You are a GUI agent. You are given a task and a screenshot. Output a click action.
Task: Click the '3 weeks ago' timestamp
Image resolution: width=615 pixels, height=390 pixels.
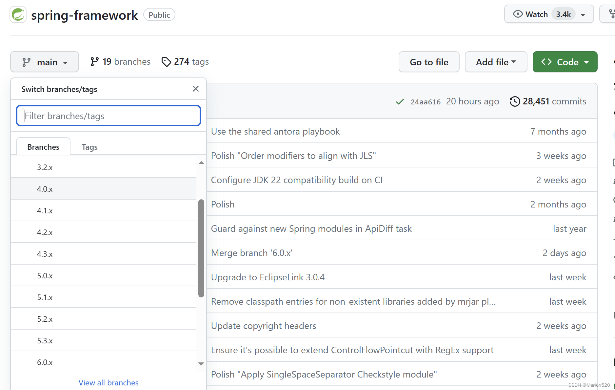pos(561,156)
